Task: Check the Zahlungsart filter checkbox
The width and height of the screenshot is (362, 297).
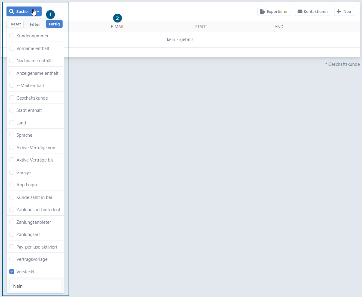Action: (x=12, y=234)
